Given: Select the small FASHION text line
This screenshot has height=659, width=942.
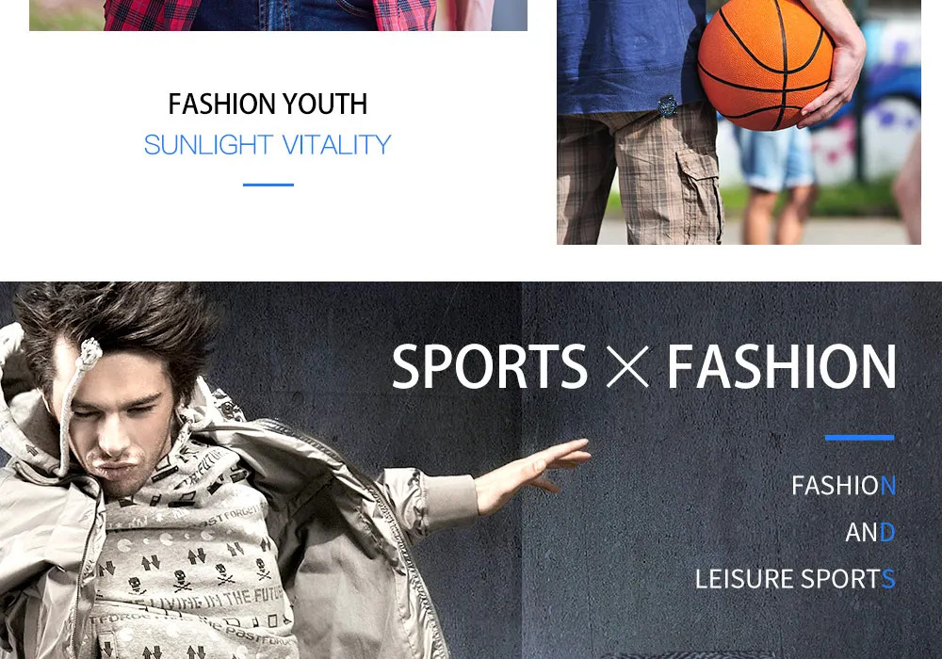Looking at the screenshot, I should (x=843, y=486).
